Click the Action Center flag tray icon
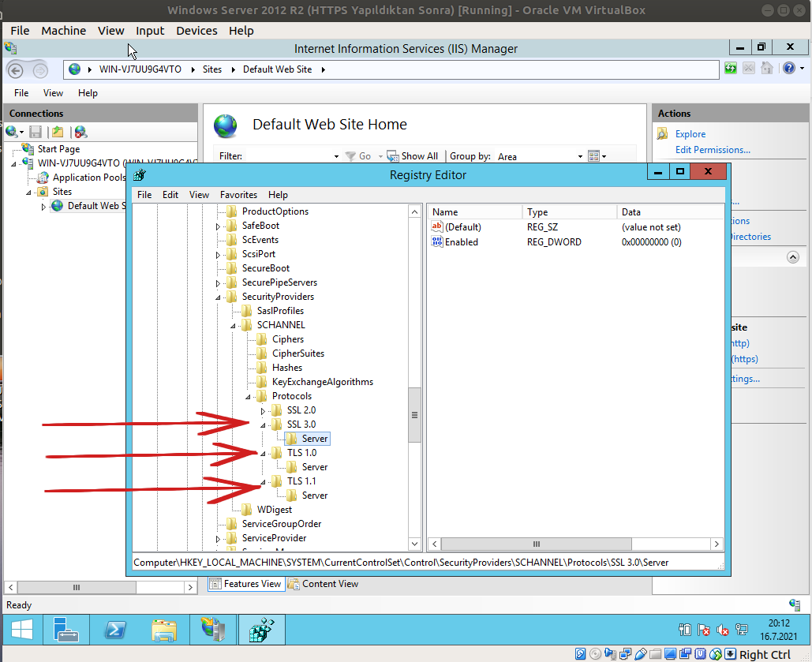 point(703,630)
